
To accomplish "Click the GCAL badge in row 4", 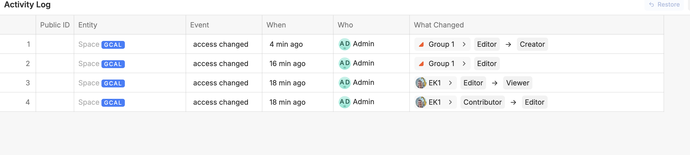I will (x=113, y=103).
